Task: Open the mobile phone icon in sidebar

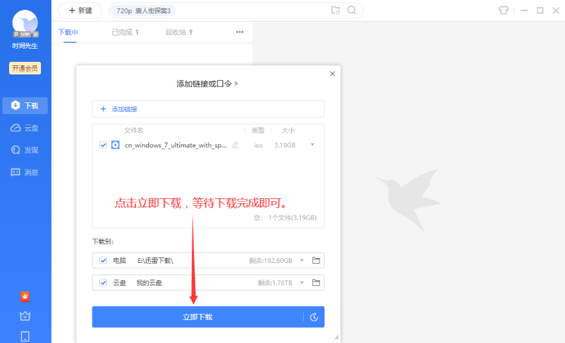Action: click(25, 337)
